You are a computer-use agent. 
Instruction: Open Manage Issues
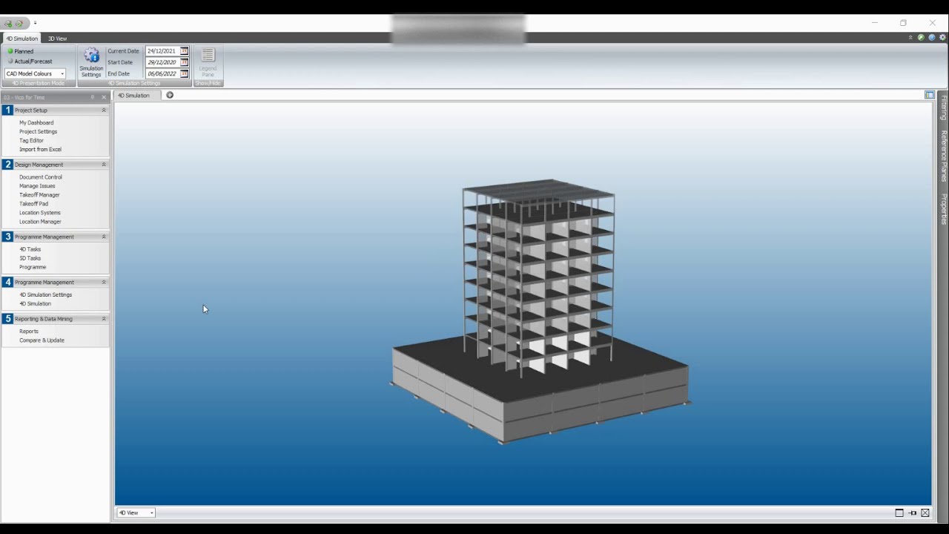point(37,186)
